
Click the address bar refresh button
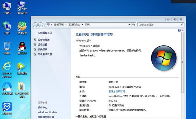tap(134, 25)
